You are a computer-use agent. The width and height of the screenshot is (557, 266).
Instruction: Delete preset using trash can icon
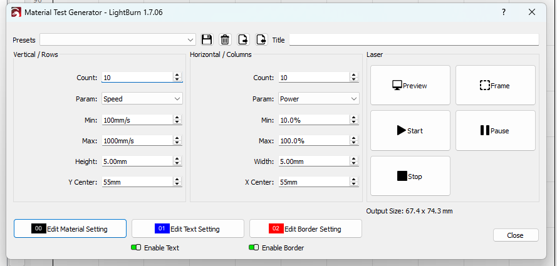tap(225, 39)
